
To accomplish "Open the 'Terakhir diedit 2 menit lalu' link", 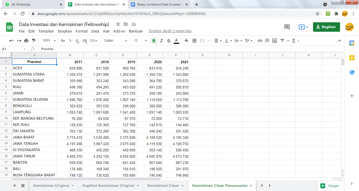I will click(170, 31).
